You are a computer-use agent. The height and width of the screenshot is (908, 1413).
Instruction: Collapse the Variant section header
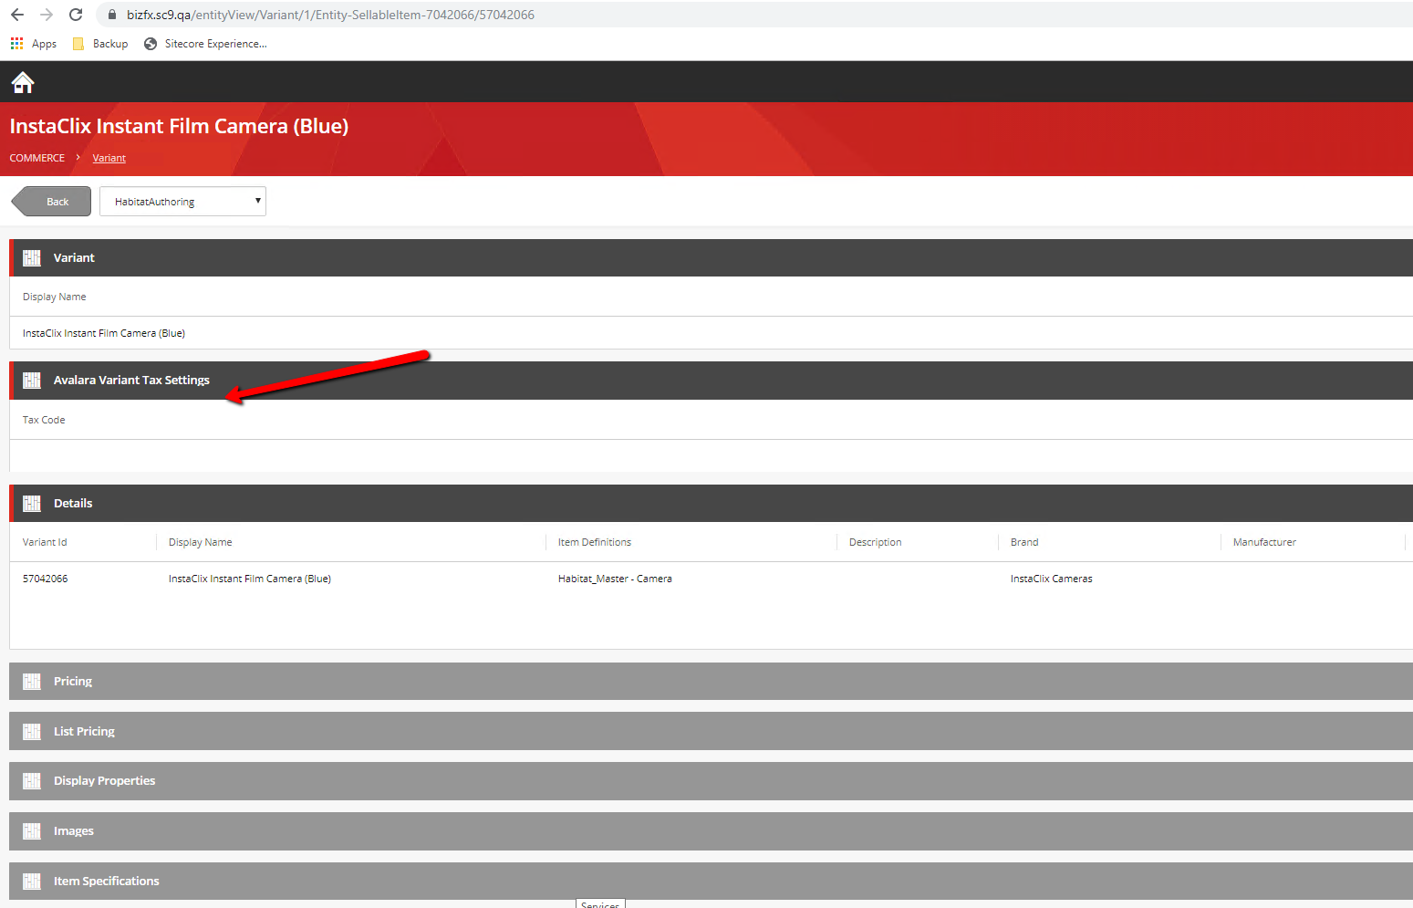pos(711,258)
